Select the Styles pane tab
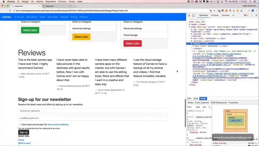 click(190, 103)
